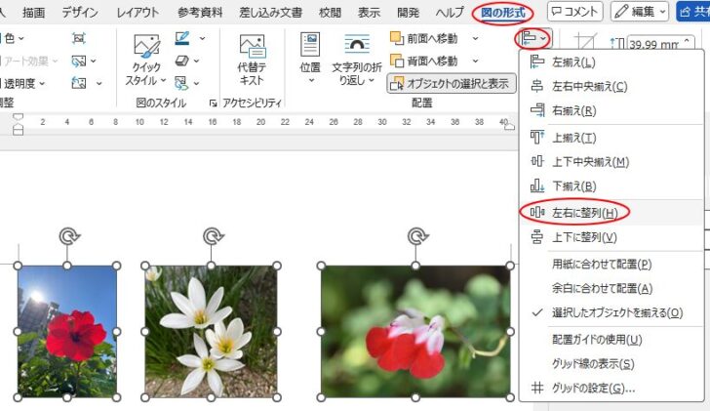Click 前面へ移動 (Bring Forward)

pos(424,38)
